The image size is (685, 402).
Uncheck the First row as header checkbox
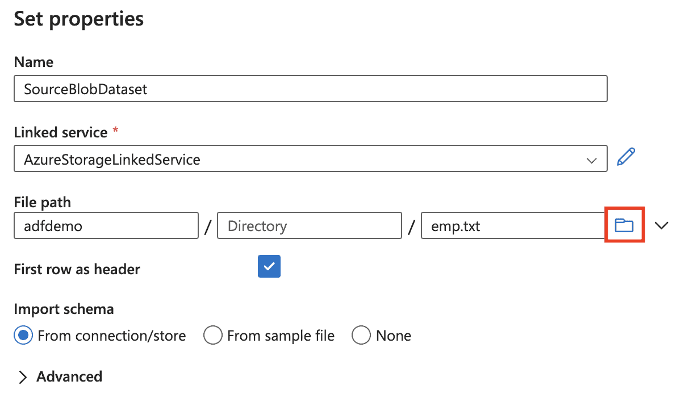point(269,266)
